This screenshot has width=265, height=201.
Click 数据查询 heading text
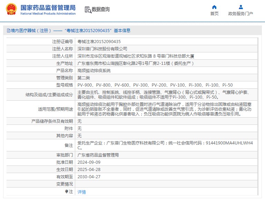pos(100,9)
